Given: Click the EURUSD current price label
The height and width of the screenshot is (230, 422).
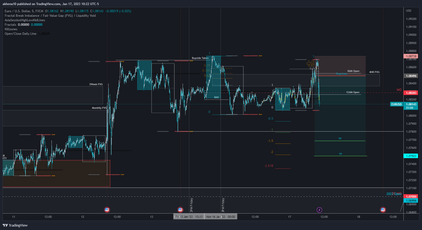Looking at the screenshot, I should click(x=396, y=104).
